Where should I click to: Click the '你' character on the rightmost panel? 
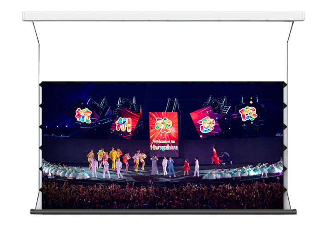click(248, 114)
